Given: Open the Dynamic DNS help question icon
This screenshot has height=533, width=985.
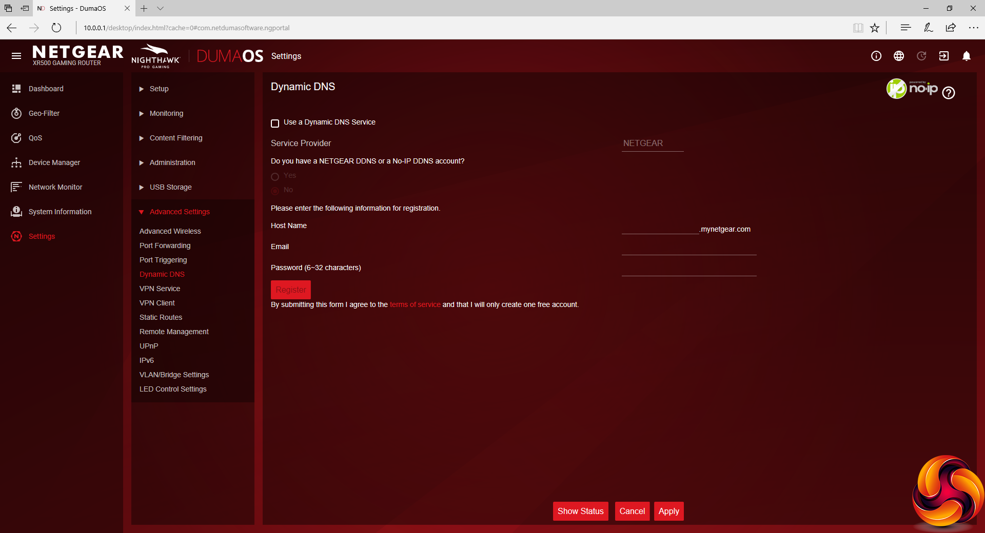Looking at the screenshot, I should tap(949, 93).
